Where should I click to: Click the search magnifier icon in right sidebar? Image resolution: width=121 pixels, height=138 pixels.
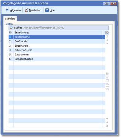click(107, 79)
